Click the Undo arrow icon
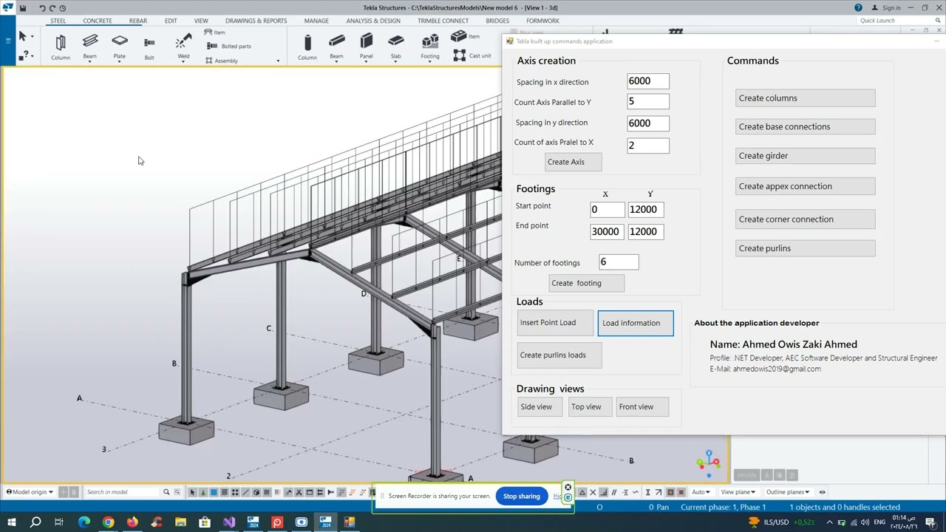This screenshot has height=532, width=946. [42, 8]
